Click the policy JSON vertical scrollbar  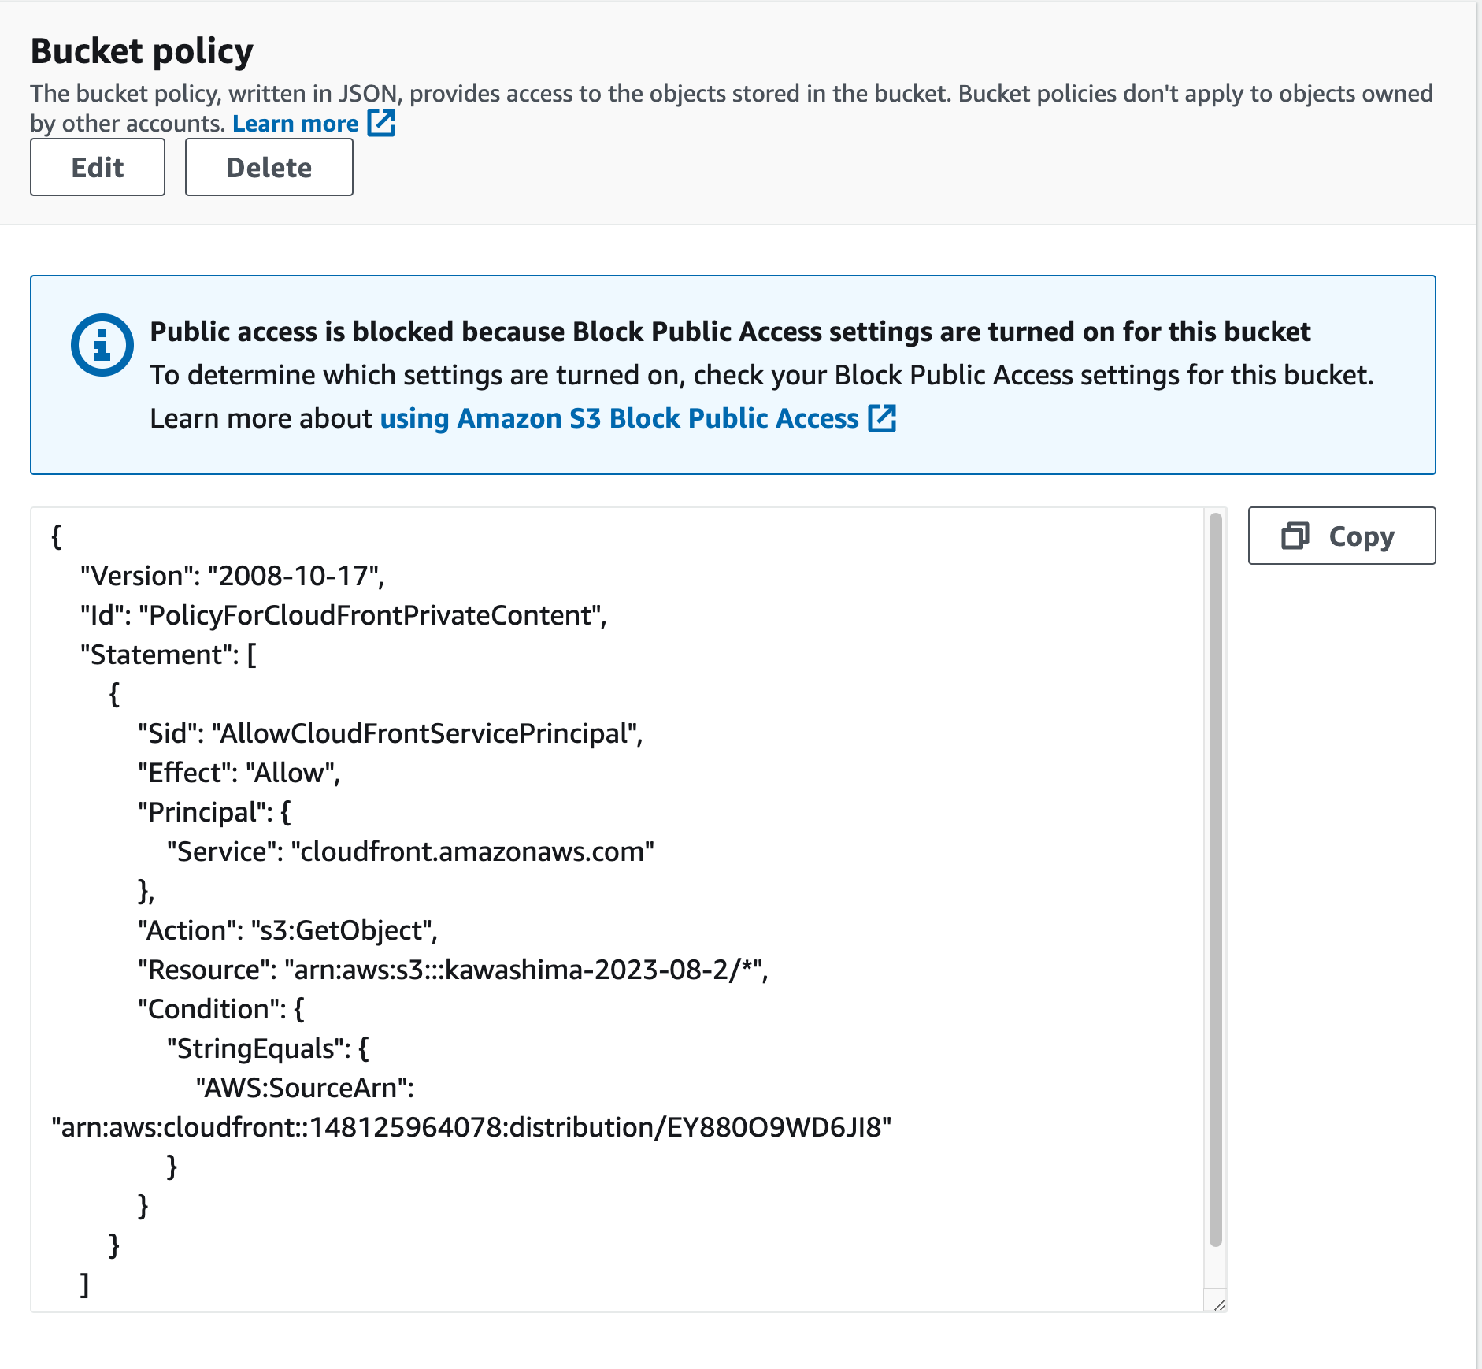pyautogui.click(x=1216, y=879)
